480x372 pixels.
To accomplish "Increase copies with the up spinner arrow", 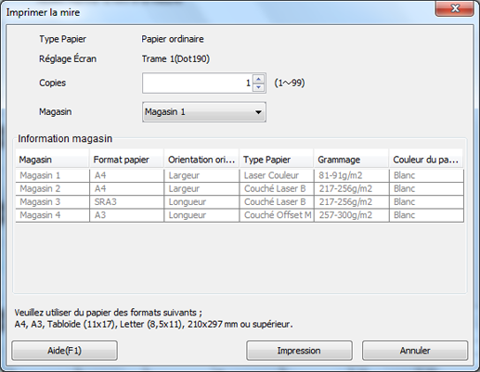I will pyautogui.click(x=259, y=79).
